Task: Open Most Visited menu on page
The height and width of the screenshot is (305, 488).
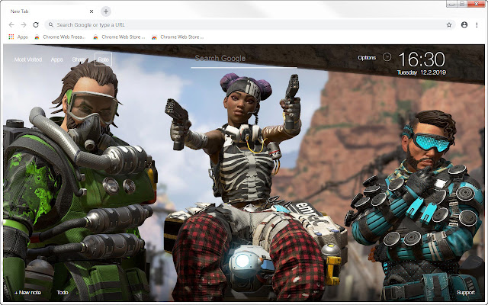Action: tap(28, 59)
